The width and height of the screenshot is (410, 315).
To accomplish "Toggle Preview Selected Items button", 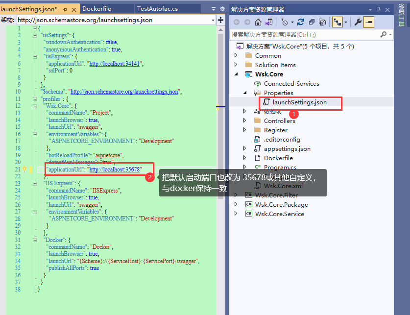I will pyautogui.click(x=369, y=22).
